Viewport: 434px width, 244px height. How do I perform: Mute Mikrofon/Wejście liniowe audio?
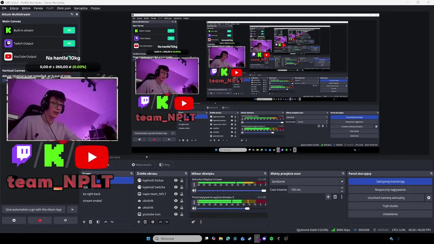(x=194, y=190)
